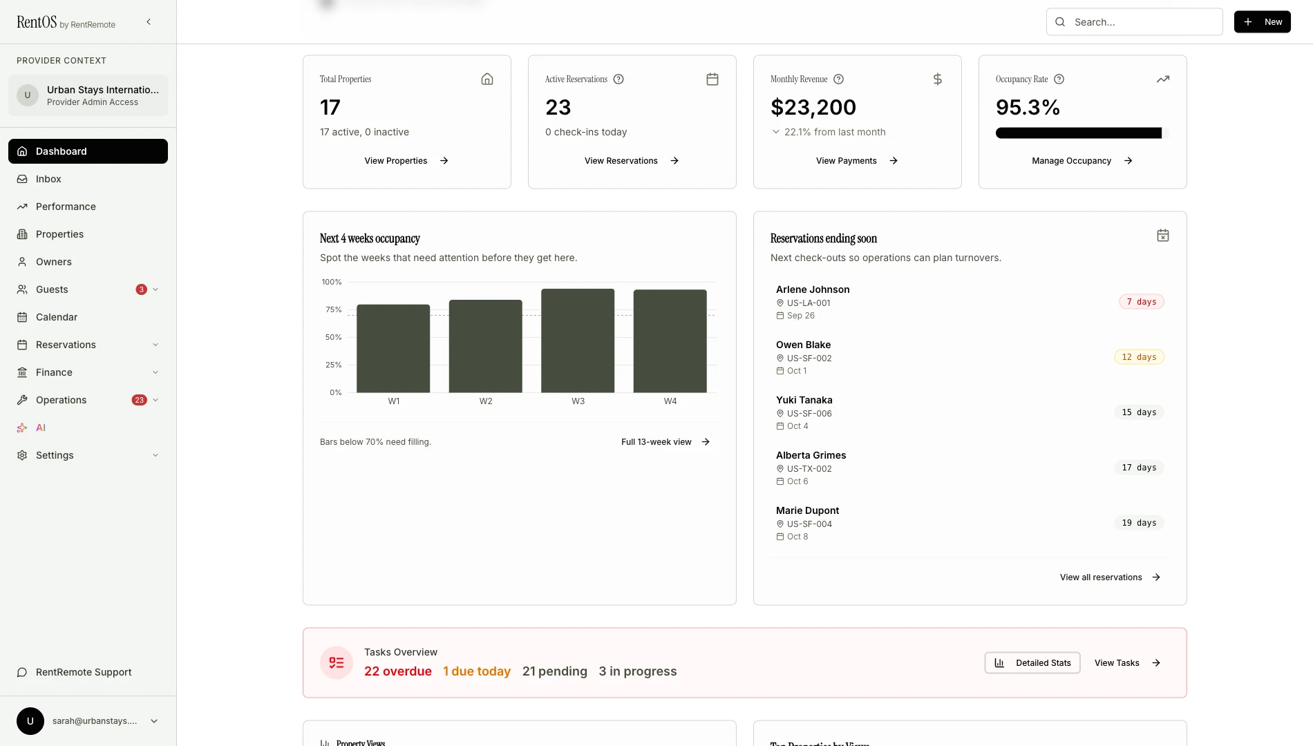The image size is (1313, 746).
Task: Open the Urban Stays provider context switcher
Action: (x=88, y=95)
